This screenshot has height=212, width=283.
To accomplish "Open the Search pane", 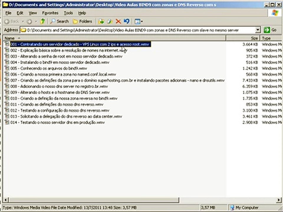I will [60, 21].
